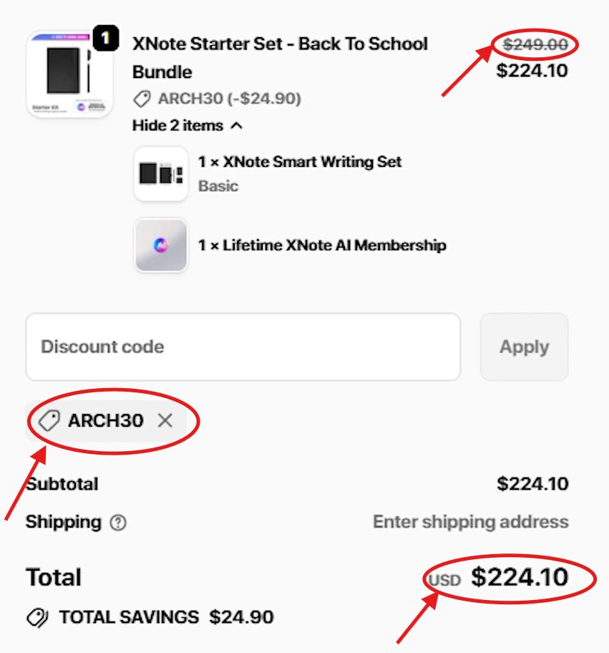
Task: Expand details on the Back To School Bundle title
Action: (x=279, y=57)
